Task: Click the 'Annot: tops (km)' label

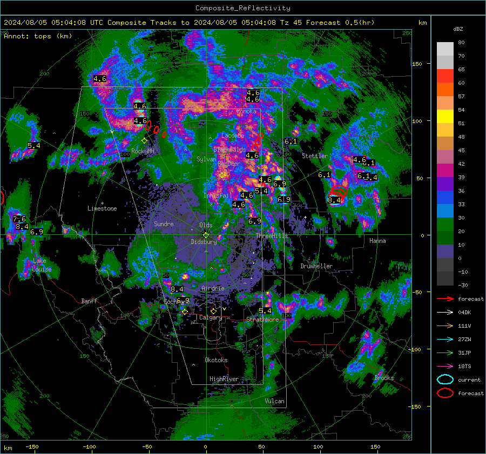Action: point(38,36)
